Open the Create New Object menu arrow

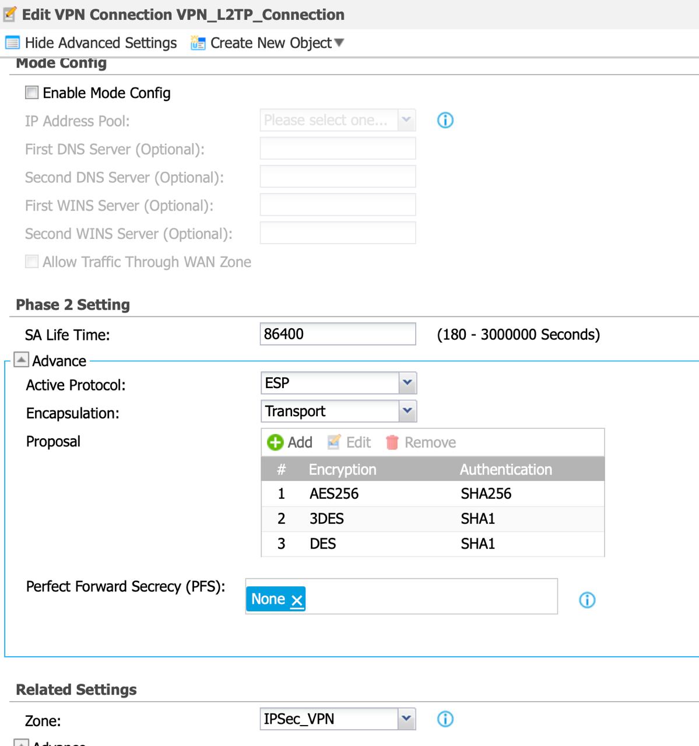[x=339, y=43]
